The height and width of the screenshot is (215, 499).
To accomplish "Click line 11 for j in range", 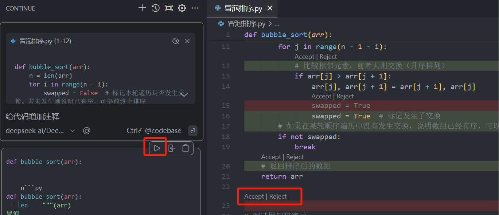I will tap(332, 46).
